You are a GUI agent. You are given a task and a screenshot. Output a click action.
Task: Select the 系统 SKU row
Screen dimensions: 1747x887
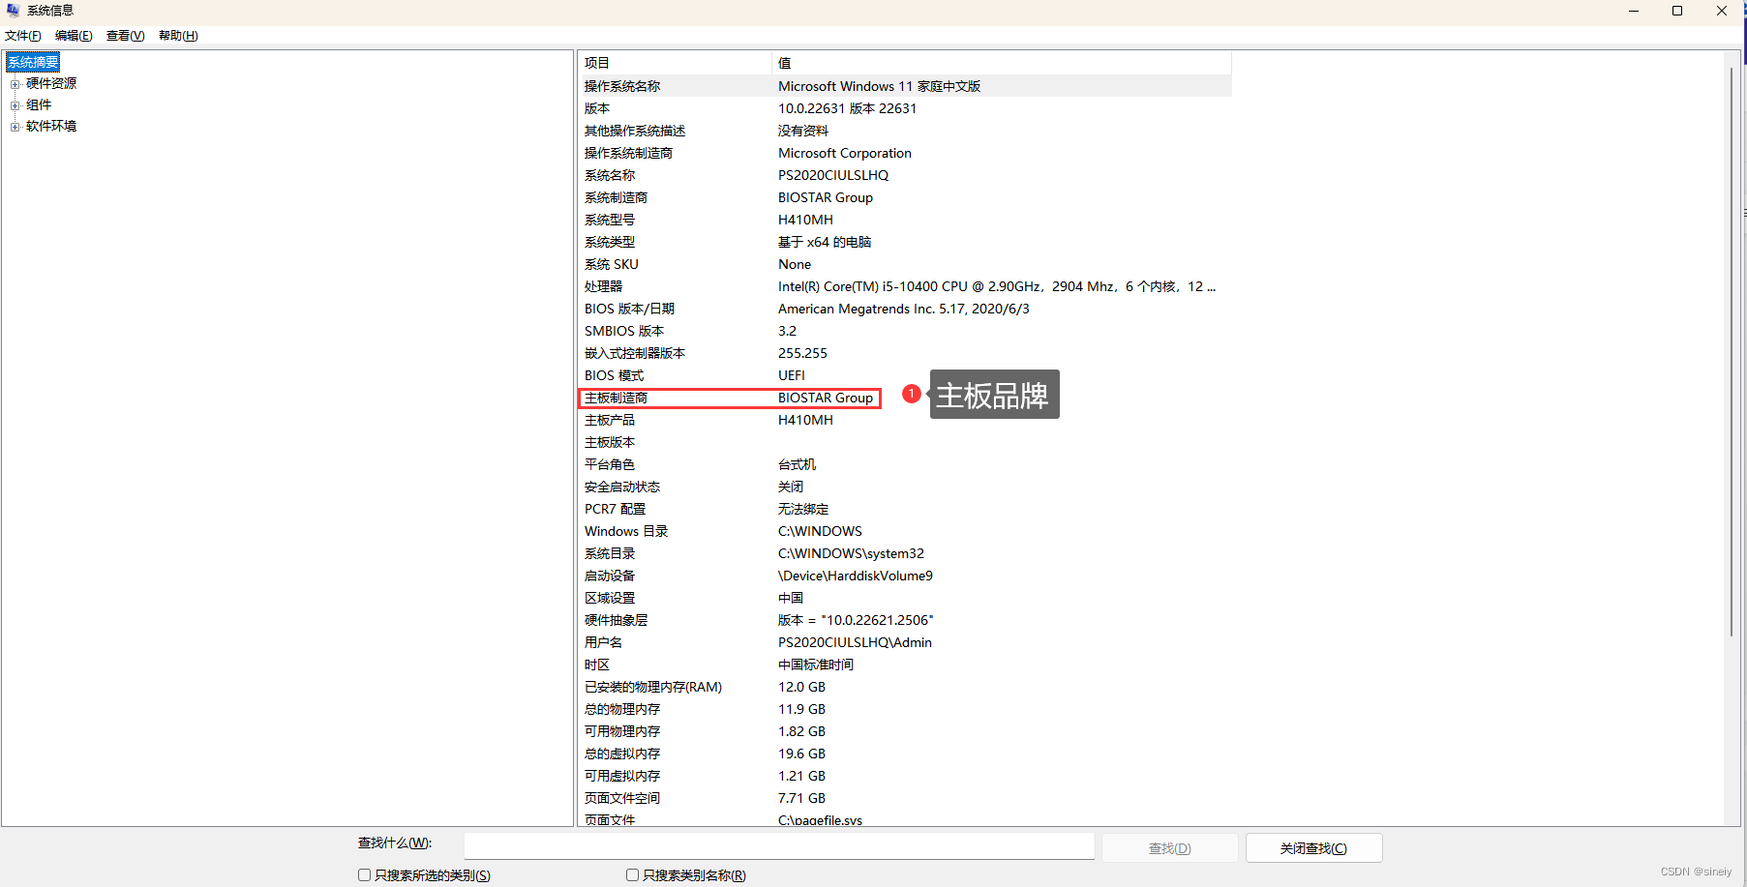tap(905, 264)
